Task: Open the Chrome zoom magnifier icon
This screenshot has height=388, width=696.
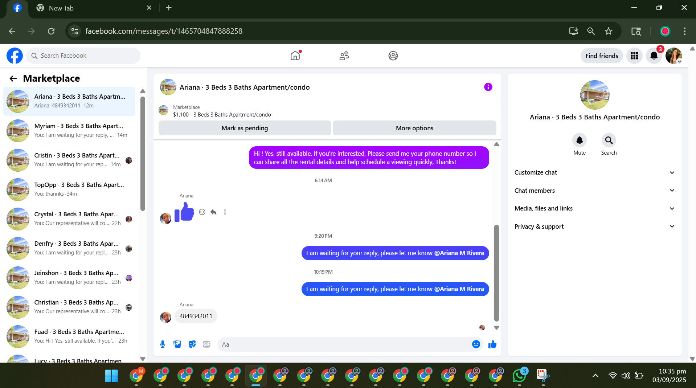Action: [x=591, y=31]
